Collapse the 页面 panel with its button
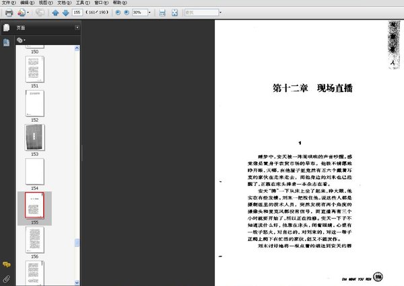The image size is (404, 286). click(x=77, y=28)
